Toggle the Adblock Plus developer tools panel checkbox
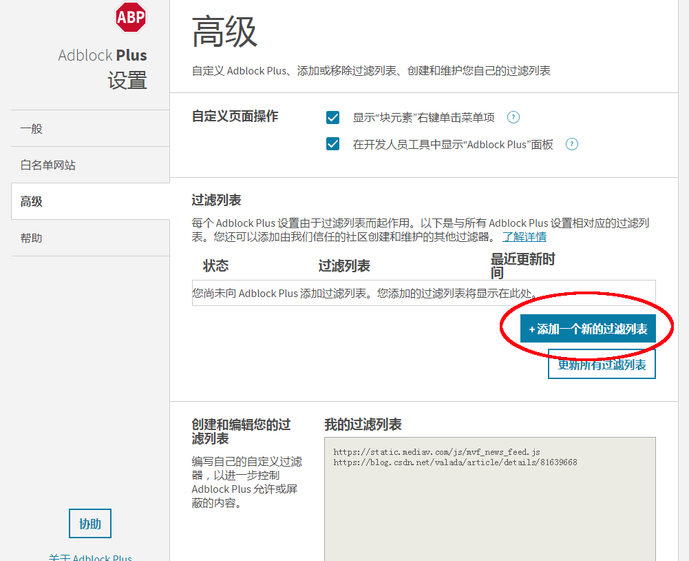 [332, 144]
